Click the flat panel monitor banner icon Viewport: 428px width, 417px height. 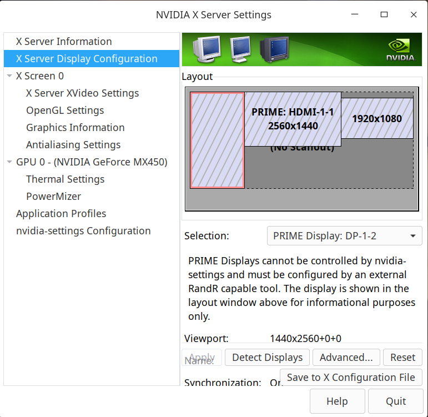point(240,49)
